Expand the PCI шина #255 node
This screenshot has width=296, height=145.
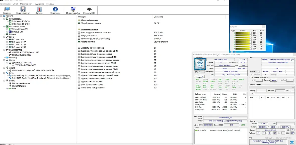click(x=7, y=47)
